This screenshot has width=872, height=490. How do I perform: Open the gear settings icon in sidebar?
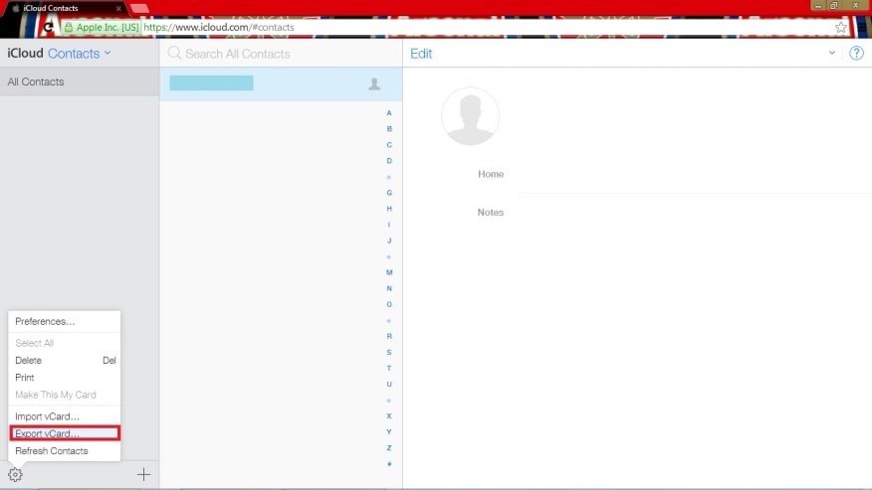point(15,474)
